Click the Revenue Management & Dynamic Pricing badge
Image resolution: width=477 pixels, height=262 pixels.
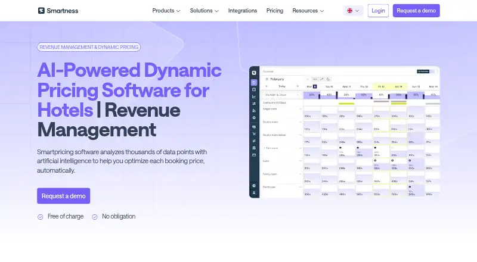tap(89, 47)
